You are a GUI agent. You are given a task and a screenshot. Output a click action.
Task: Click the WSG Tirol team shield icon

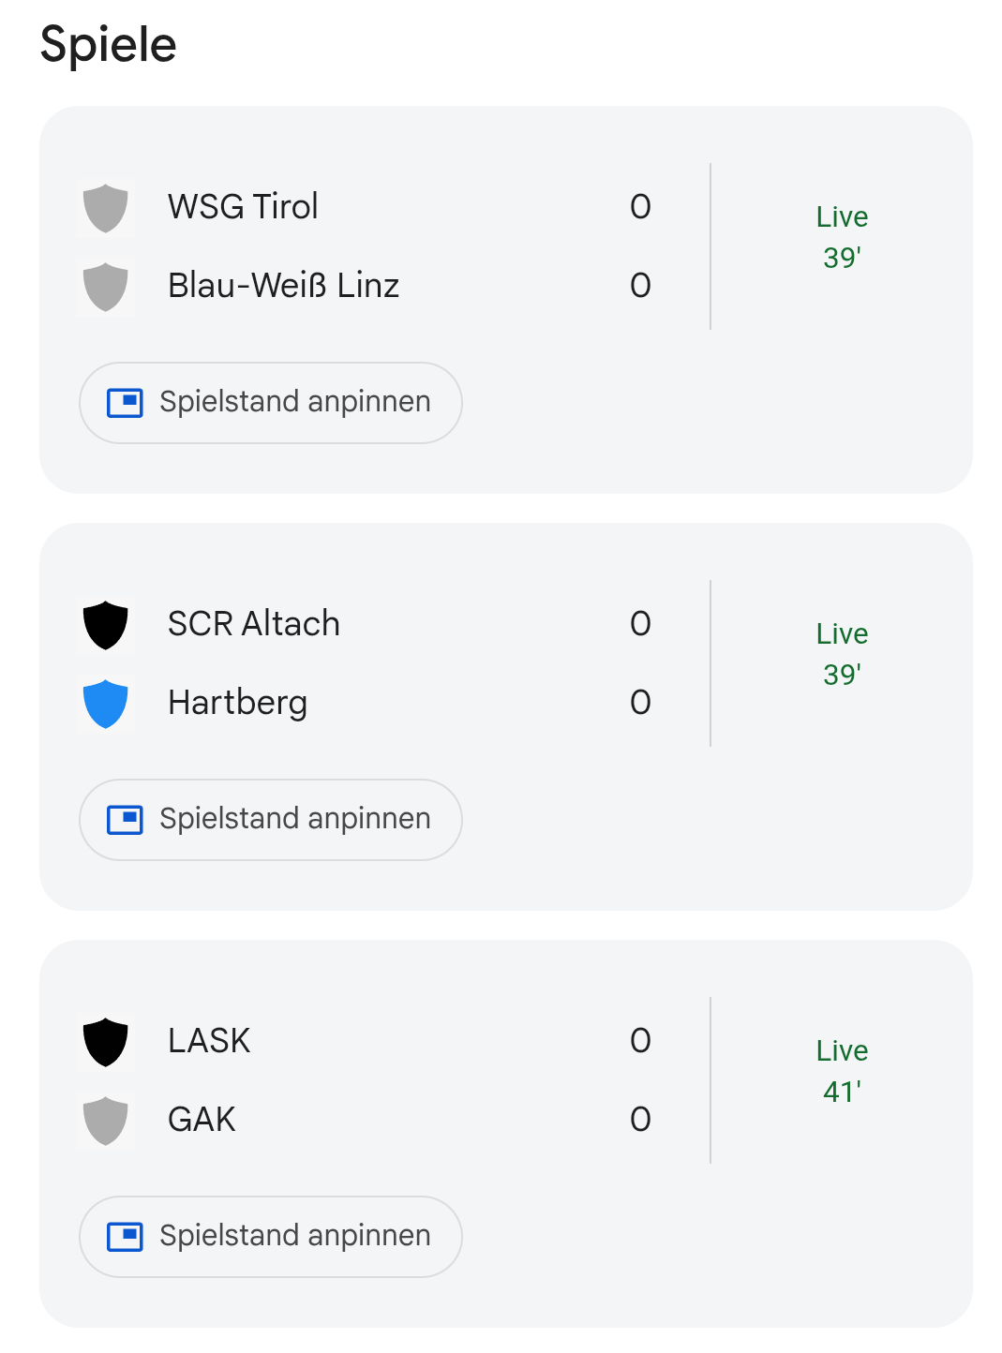(106, 207)
